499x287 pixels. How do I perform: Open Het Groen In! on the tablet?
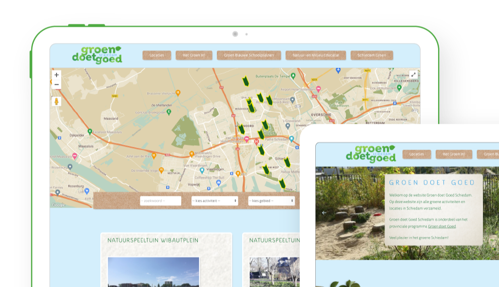click(194, 56)
